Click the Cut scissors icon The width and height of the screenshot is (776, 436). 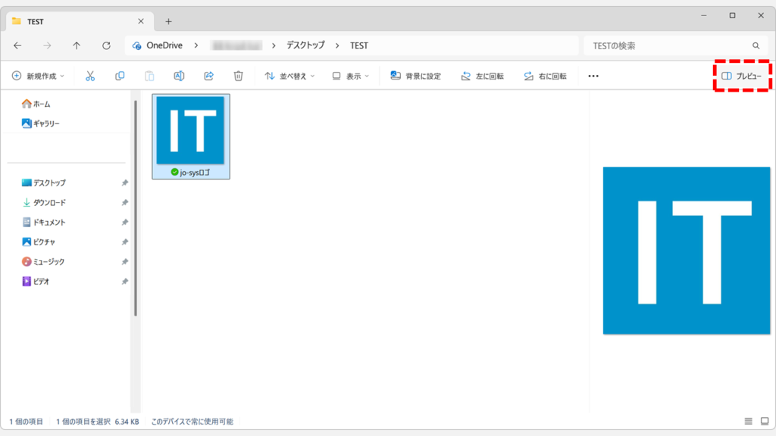click(90, 76)
